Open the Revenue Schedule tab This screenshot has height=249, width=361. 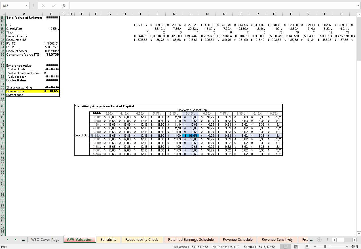coord(238,240)
